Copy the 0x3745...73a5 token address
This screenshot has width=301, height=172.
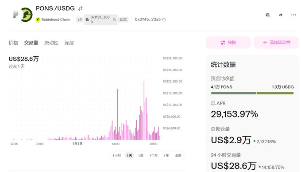pyautogui.click(x=164, y=20)
